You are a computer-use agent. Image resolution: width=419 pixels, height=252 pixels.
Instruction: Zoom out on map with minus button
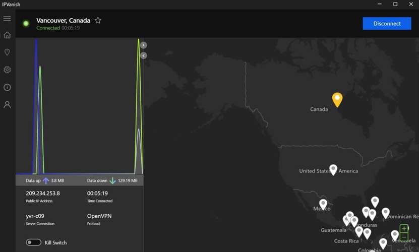click(x=404, y=236)
